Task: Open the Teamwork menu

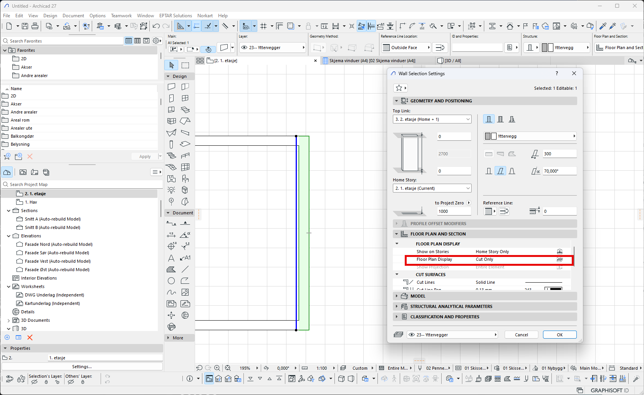Action: click(121, 16)
